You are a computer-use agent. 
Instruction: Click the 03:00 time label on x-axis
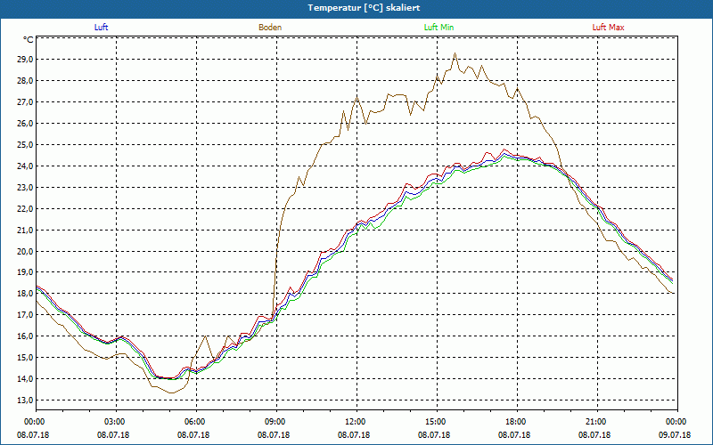[x=117, y=422]
